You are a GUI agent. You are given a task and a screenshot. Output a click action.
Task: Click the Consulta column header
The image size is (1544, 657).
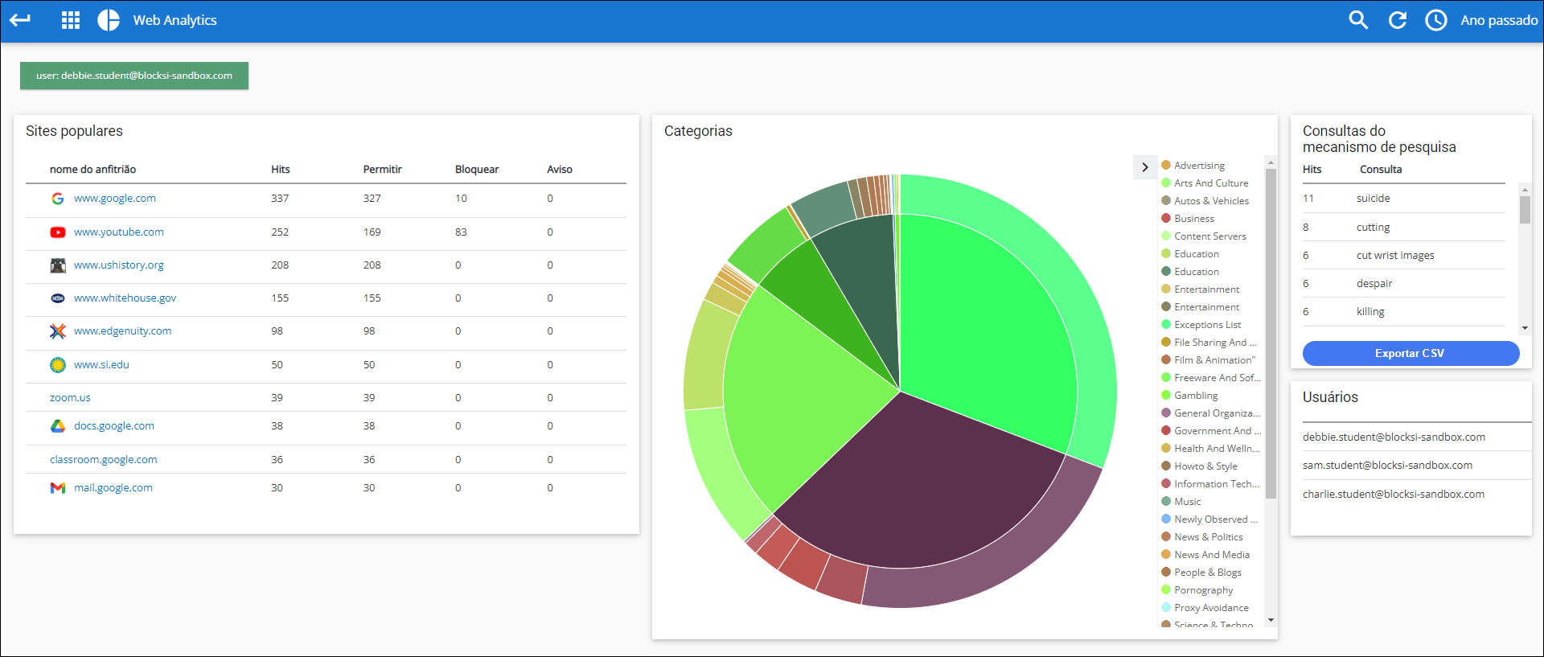point(1381,170)
